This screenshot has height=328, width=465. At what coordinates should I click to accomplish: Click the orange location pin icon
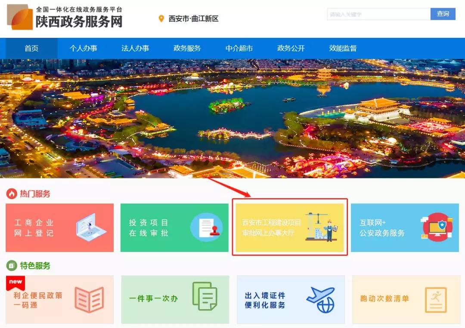coord(161,18)
